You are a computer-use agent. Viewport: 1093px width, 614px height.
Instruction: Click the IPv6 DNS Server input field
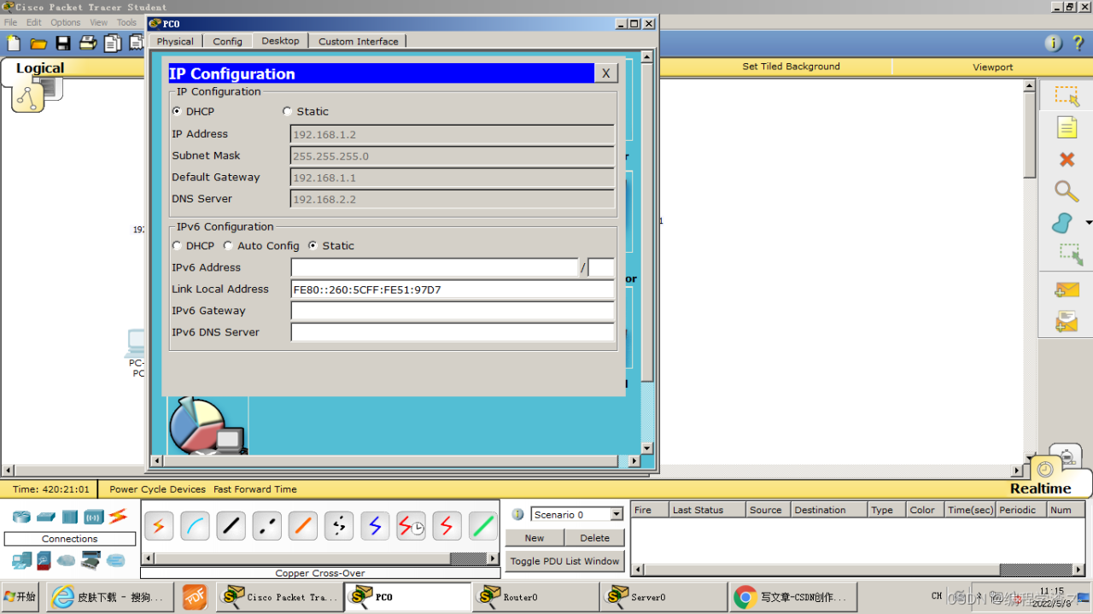click(x=453, y=332)
